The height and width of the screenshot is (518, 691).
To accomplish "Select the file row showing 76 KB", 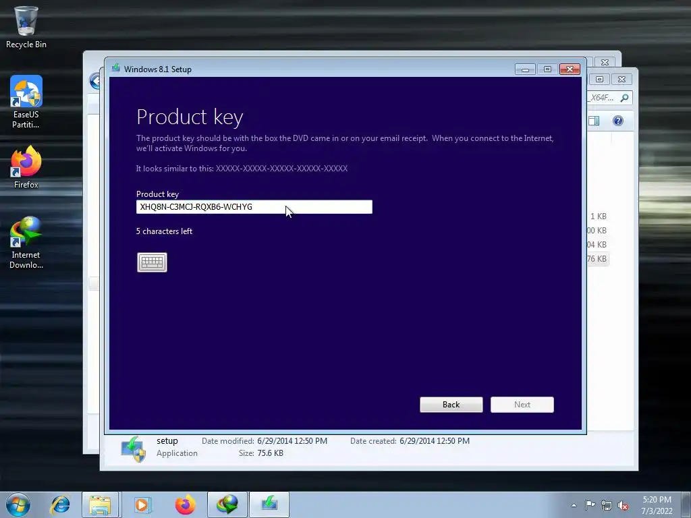I will tap(597, 259).
